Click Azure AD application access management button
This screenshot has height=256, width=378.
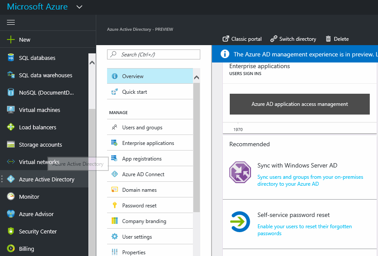click(300, 104)
